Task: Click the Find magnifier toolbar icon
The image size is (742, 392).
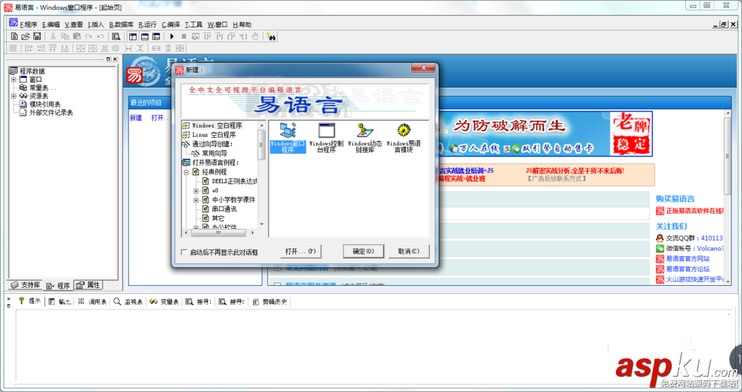Action: click(116, 36)
